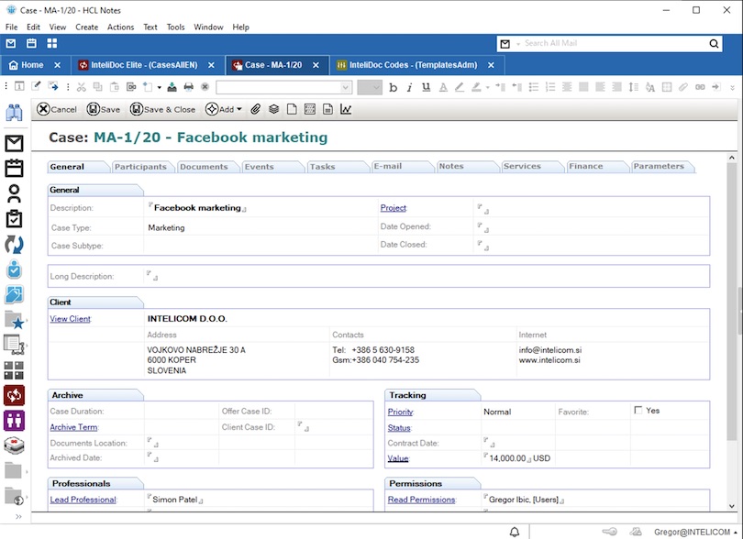Click the notification bell in the status bar
This screenshot has height=539, width=743.
[515, 532]
